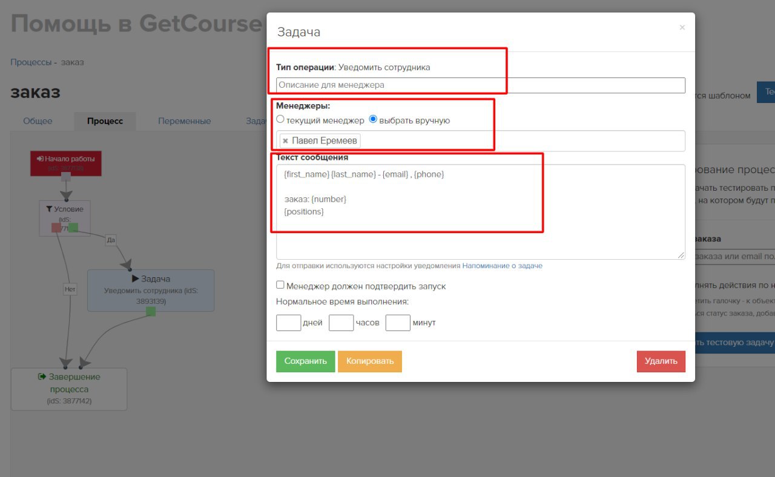Select the 'текущий менеджер' radio option
This screenshot has height=477, width=775.
280,119
